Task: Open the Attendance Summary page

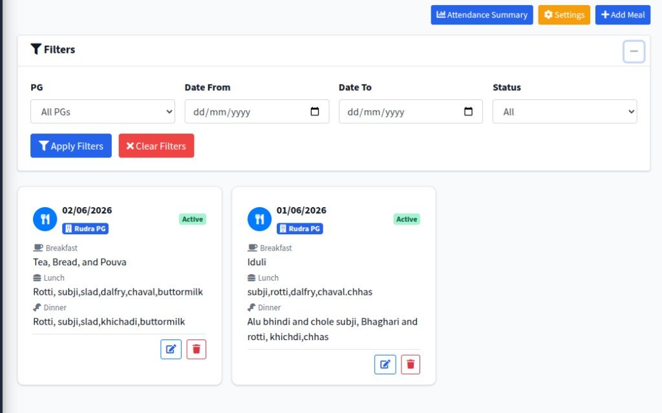Action: pyautogui.click(x=482, y=15)
